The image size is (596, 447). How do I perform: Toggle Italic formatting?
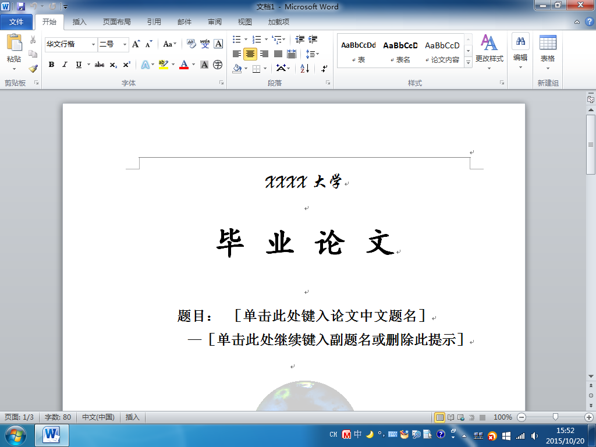tap(65, 65)
